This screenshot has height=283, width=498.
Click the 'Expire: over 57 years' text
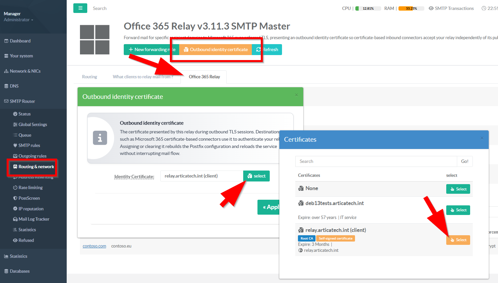click(317, 218)
